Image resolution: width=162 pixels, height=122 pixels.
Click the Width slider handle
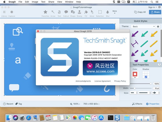(134, 88)
